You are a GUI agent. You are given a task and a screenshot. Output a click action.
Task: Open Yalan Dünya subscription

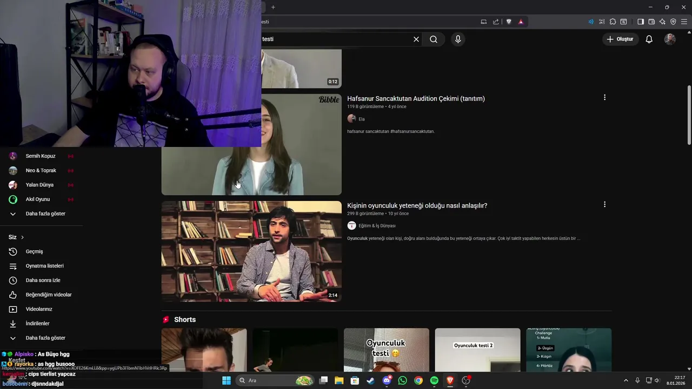point(41,185)
